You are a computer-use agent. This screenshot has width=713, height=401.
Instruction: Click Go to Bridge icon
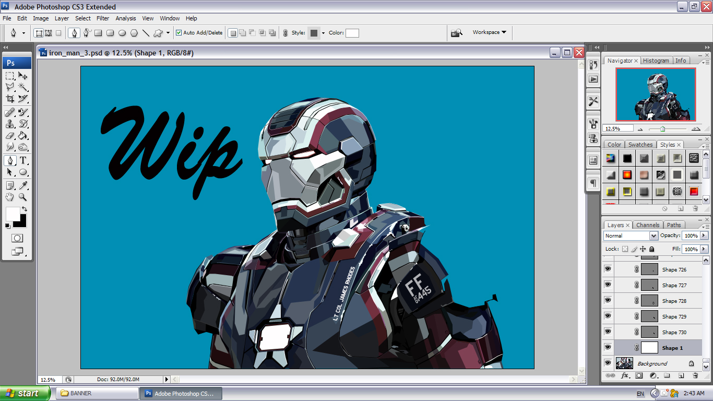pos(457,33)
